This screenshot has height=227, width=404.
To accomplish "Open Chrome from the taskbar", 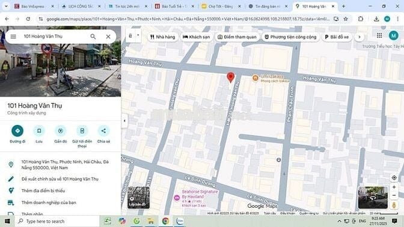I will [x=165, y=221].
